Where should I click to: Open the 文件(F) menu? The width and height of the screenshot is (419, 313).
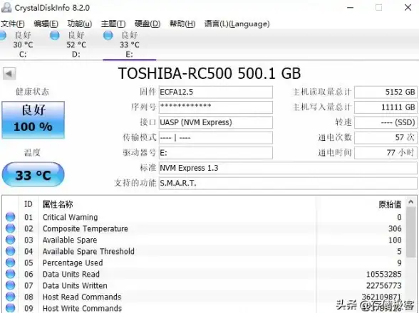point(13,23)
